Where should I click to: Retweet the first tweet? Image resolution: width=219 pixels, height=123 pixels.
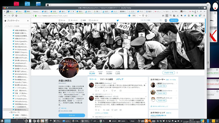point(104,91)
